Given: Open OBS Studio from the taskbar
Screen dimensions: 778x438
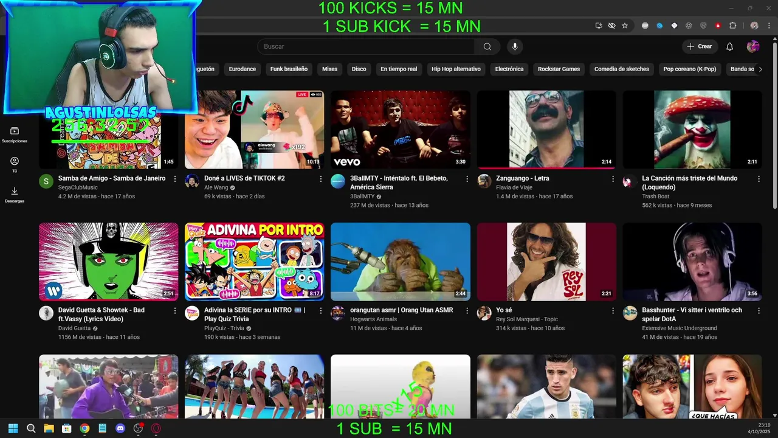Looking at the screenshot, I should click(138, 428).
